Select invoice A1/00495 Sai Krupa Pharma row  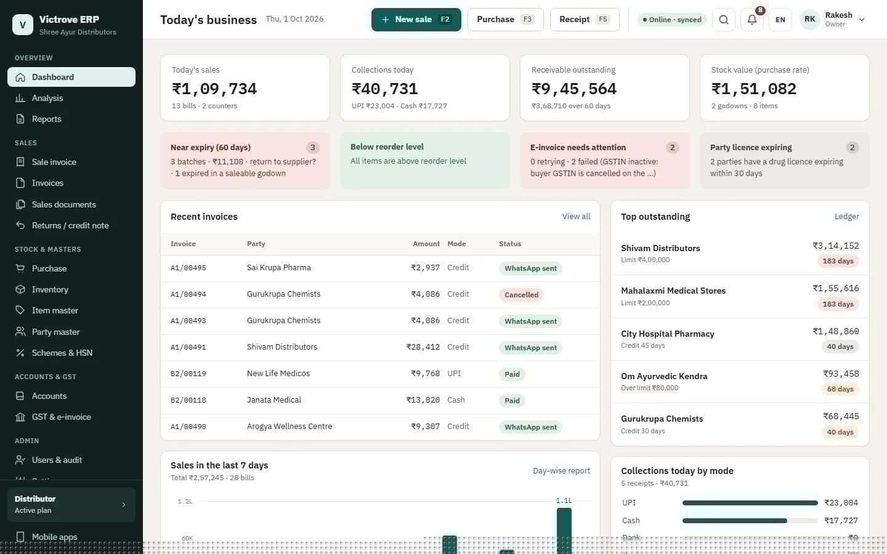point(380,268)
